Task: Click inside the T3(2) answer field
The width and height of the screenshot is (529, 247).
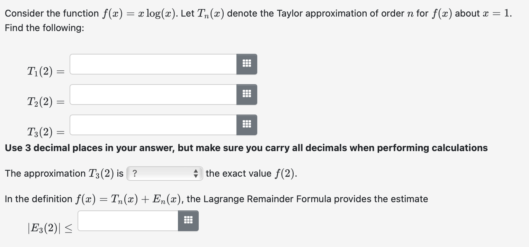Action: click(x=152, y=125)
